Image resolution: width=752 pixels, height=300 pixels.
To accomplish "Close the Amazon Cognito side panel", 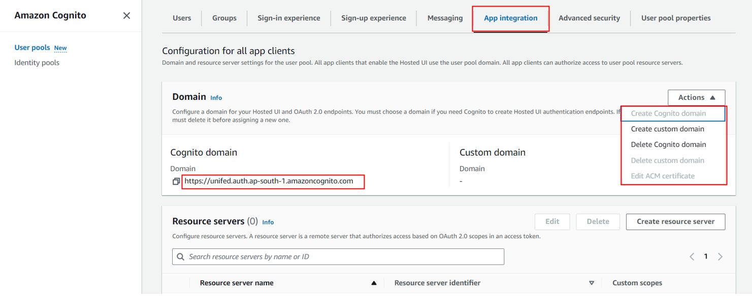I will pos(126,16).
